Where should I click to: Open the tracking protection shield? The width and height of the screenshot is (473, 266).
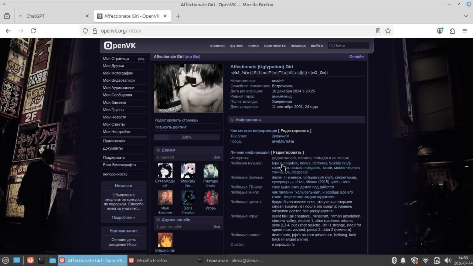[x=85, y=31]
